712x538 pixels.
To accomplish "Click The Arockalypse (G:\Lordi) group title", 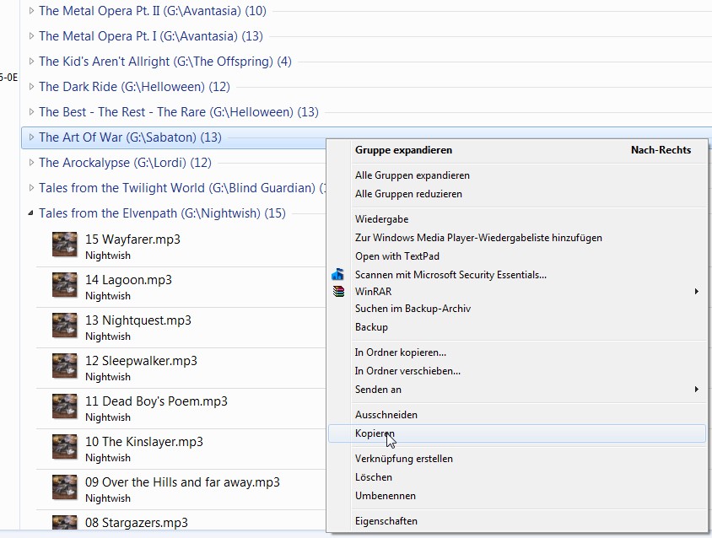I will click(x=125, y=162).
